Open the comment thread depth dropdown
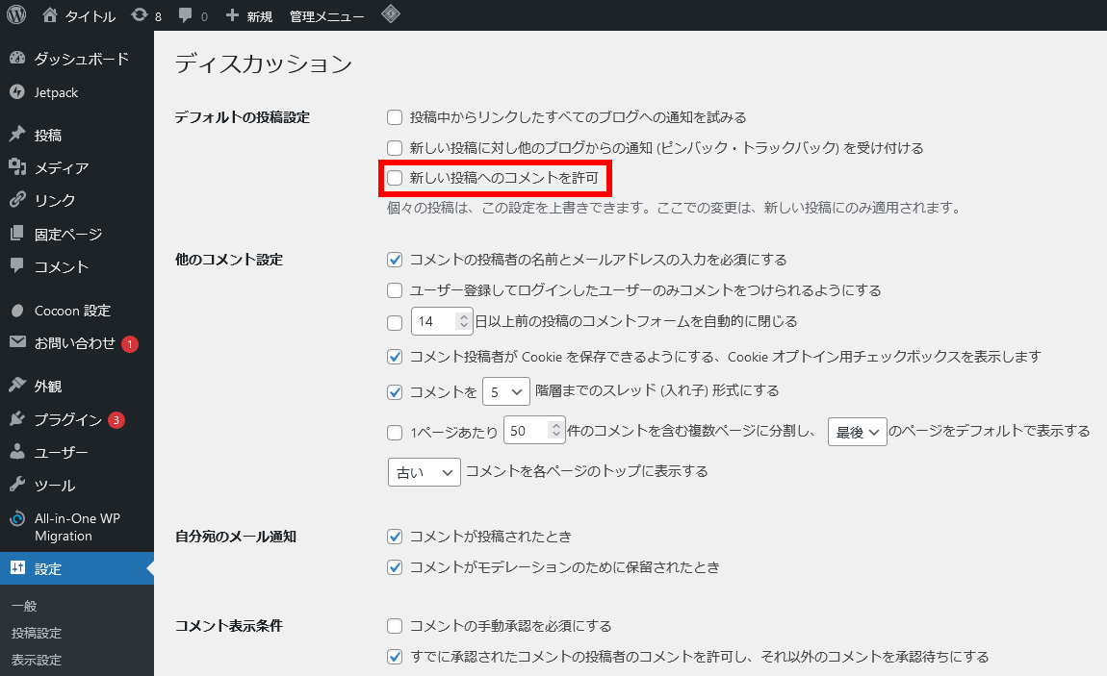 point(504,391)
